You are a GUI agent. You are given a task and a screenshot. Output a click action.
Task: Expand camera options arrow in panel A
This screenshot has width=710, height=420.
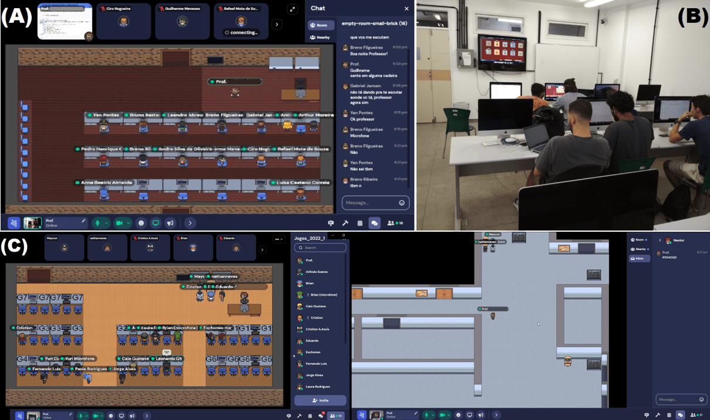pos(128,223)
